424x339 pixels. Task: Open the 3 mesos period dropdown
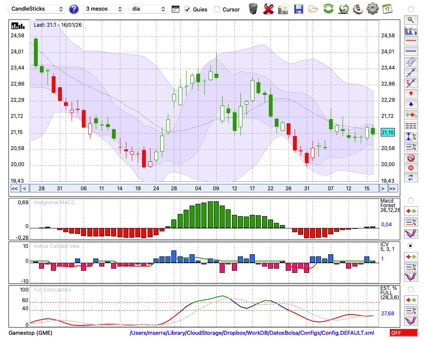pyautogui.click(x=103, y=9)
